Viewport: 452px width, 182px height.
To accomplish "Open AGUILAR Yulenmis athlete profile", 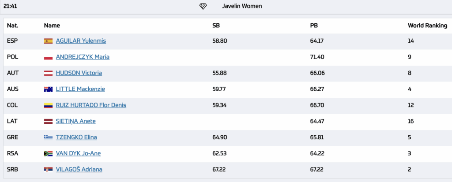I will pyautogui.click(x=81, y=41).
